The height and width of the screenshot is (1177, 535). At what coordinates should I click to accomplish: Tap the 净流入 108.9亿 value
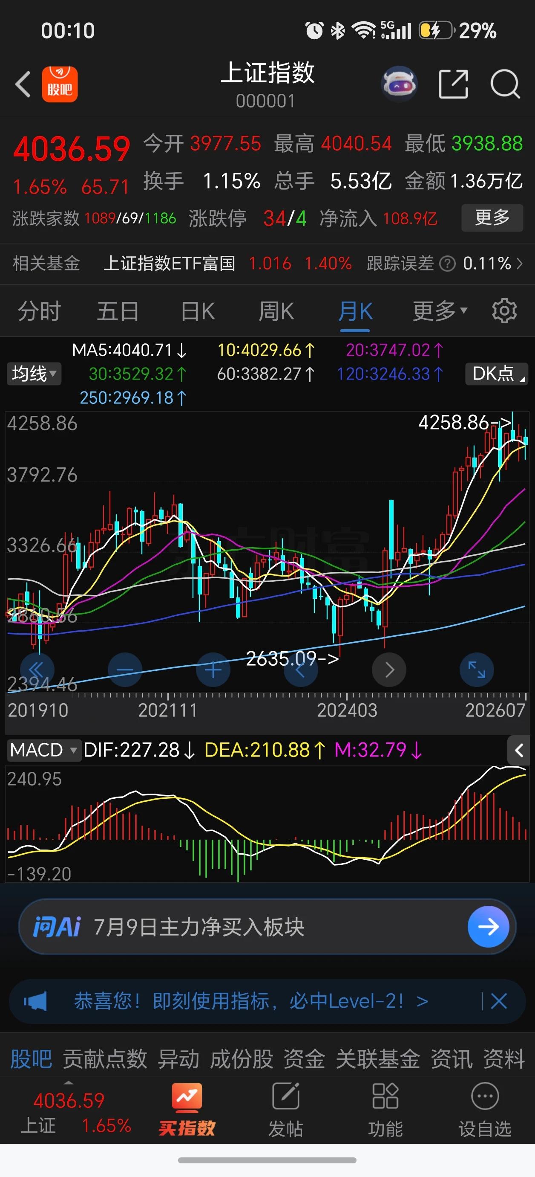click(378, 218)
